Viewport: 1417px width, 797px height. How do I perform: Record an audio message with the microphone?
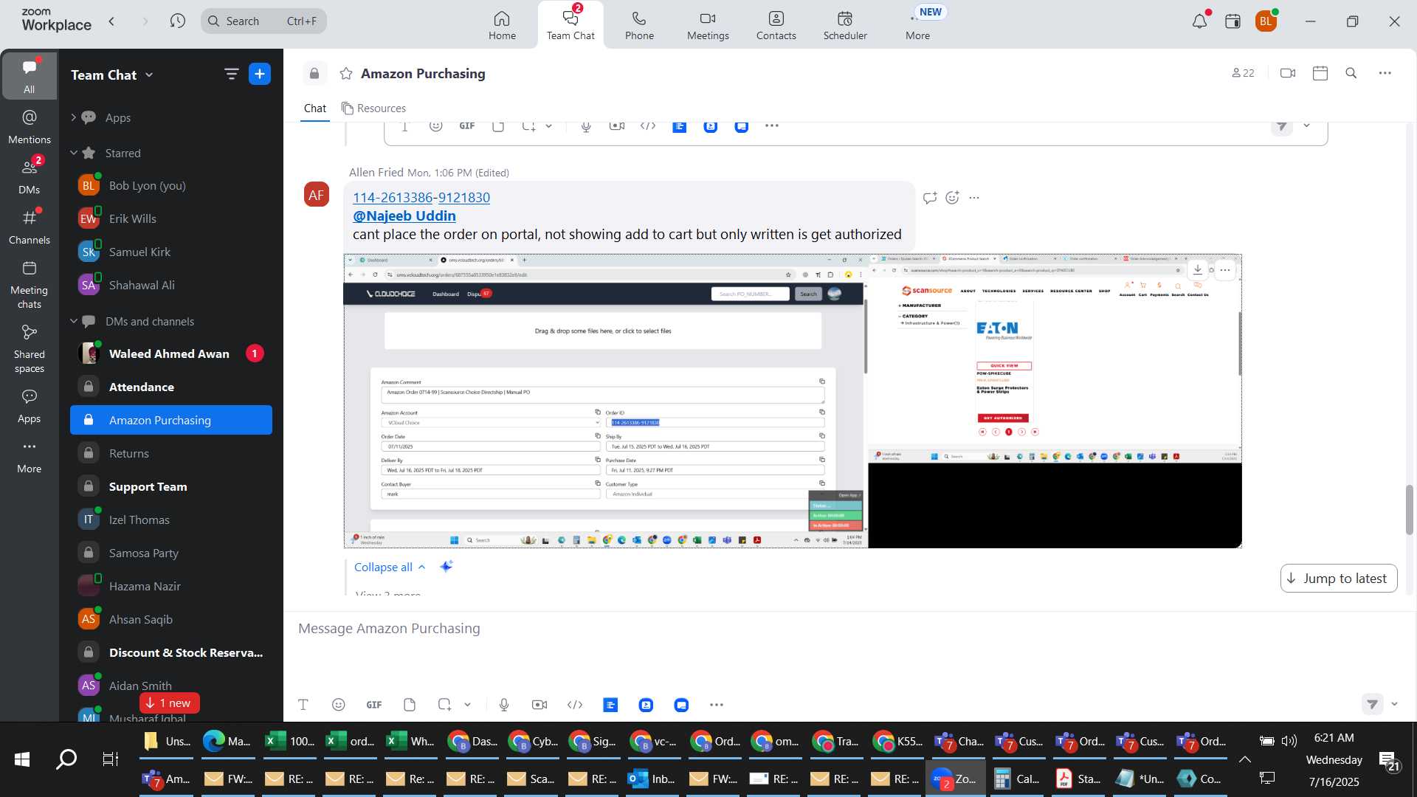click(504, 705)
